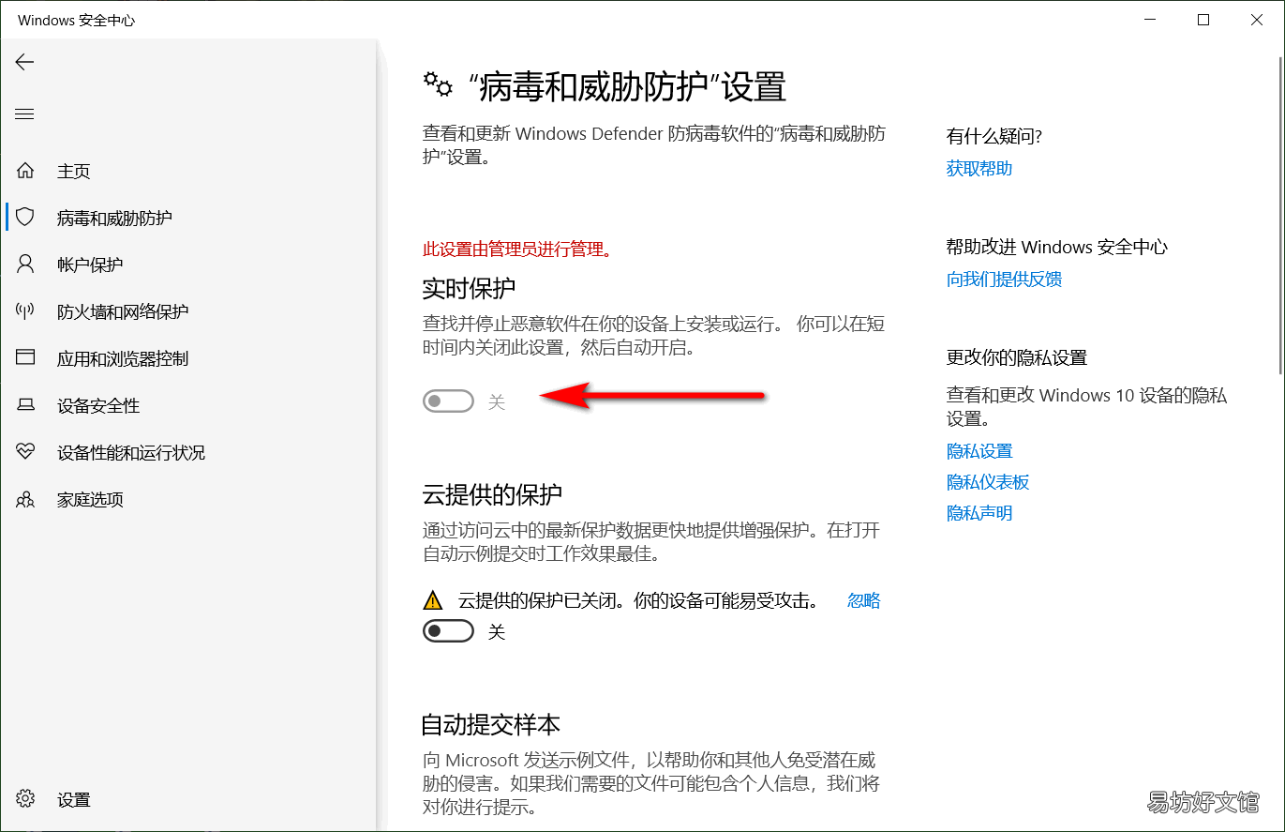1285x832 pixels.
Task: Open the 隐私仪表板 link
Action: (x=988, y=481)
